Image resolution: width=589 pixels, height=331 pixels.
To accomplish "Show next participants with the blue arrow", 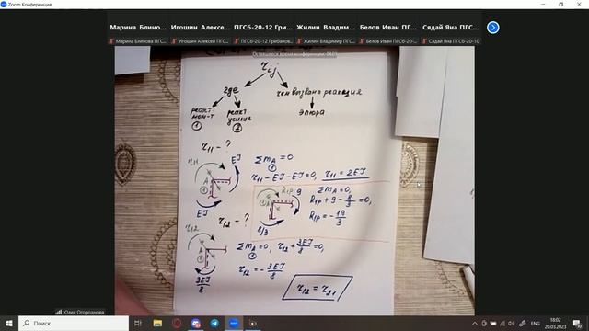I will (x=493, y=28).
